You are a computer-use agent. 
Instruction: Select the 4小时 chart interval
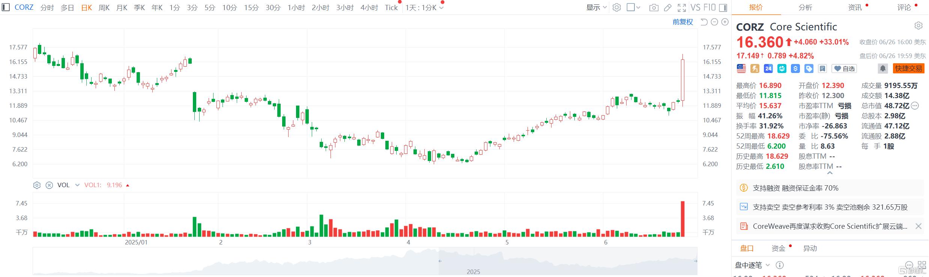tap(369, 7)
